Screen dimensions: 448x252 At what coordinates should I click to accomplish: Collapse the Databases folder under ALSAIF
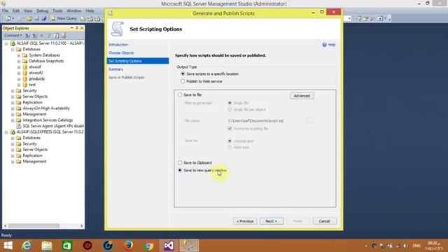[13, 50]
